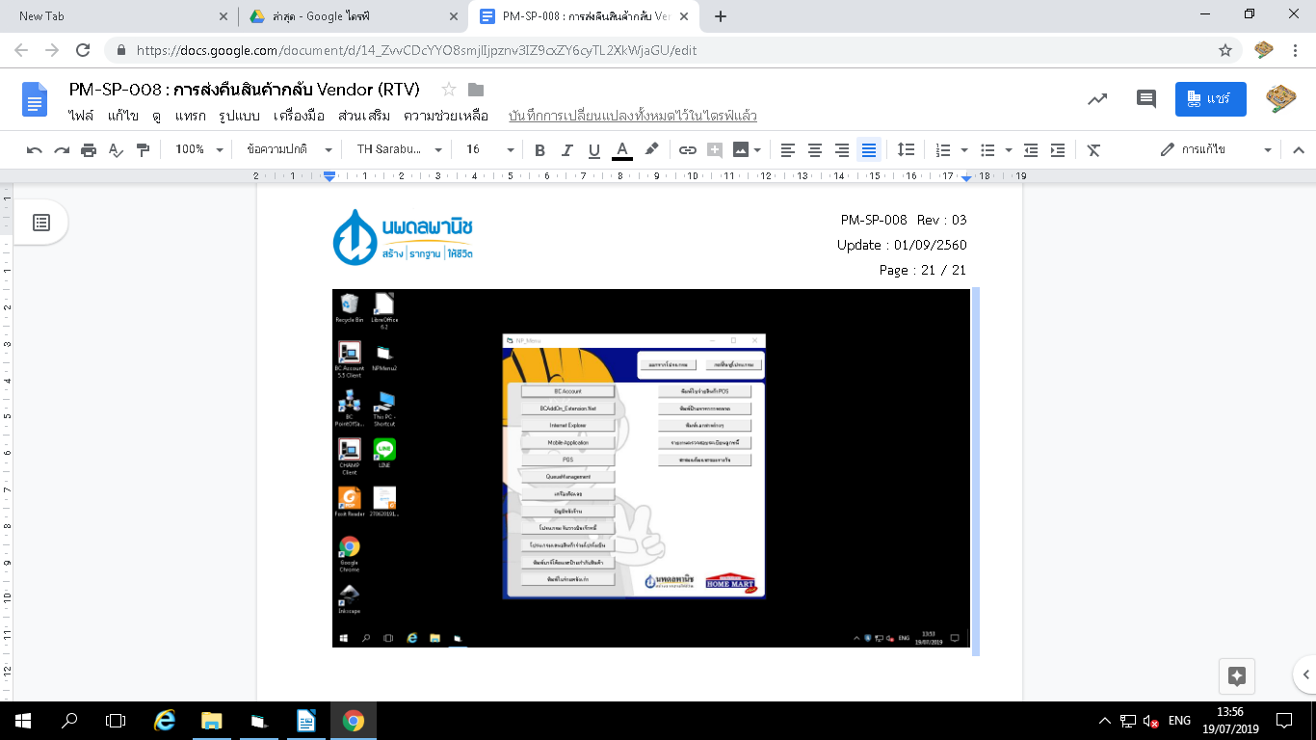Open line spacing options

[x=906, y=150]
